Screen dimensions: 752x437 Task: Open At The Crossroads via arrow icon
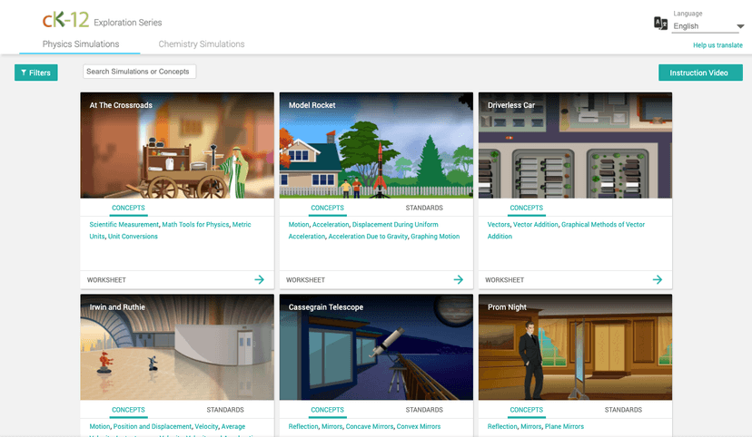[x=259, y=279]
